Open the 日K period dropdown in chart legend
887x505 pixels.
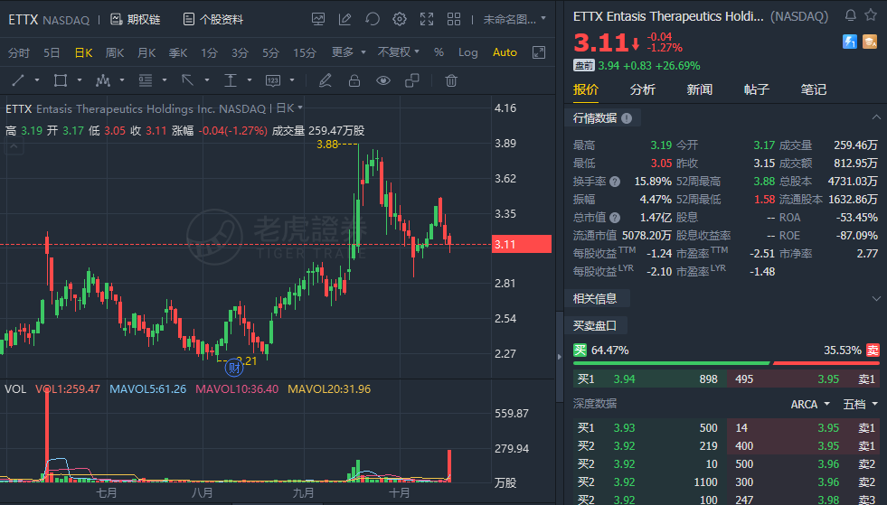coord(290,108)
